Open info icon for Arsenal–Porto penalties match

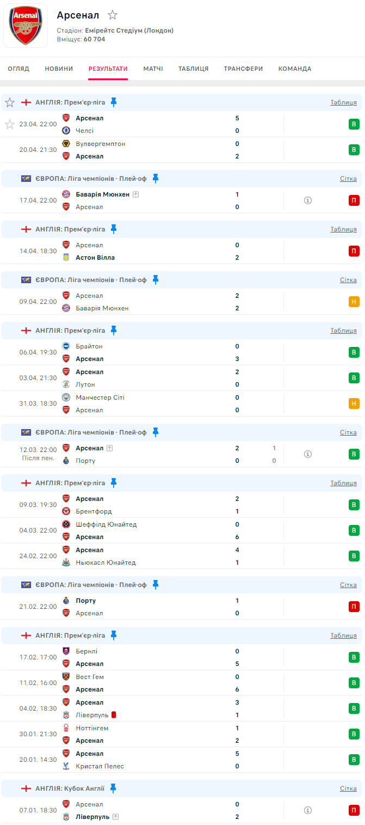[307, 454]
